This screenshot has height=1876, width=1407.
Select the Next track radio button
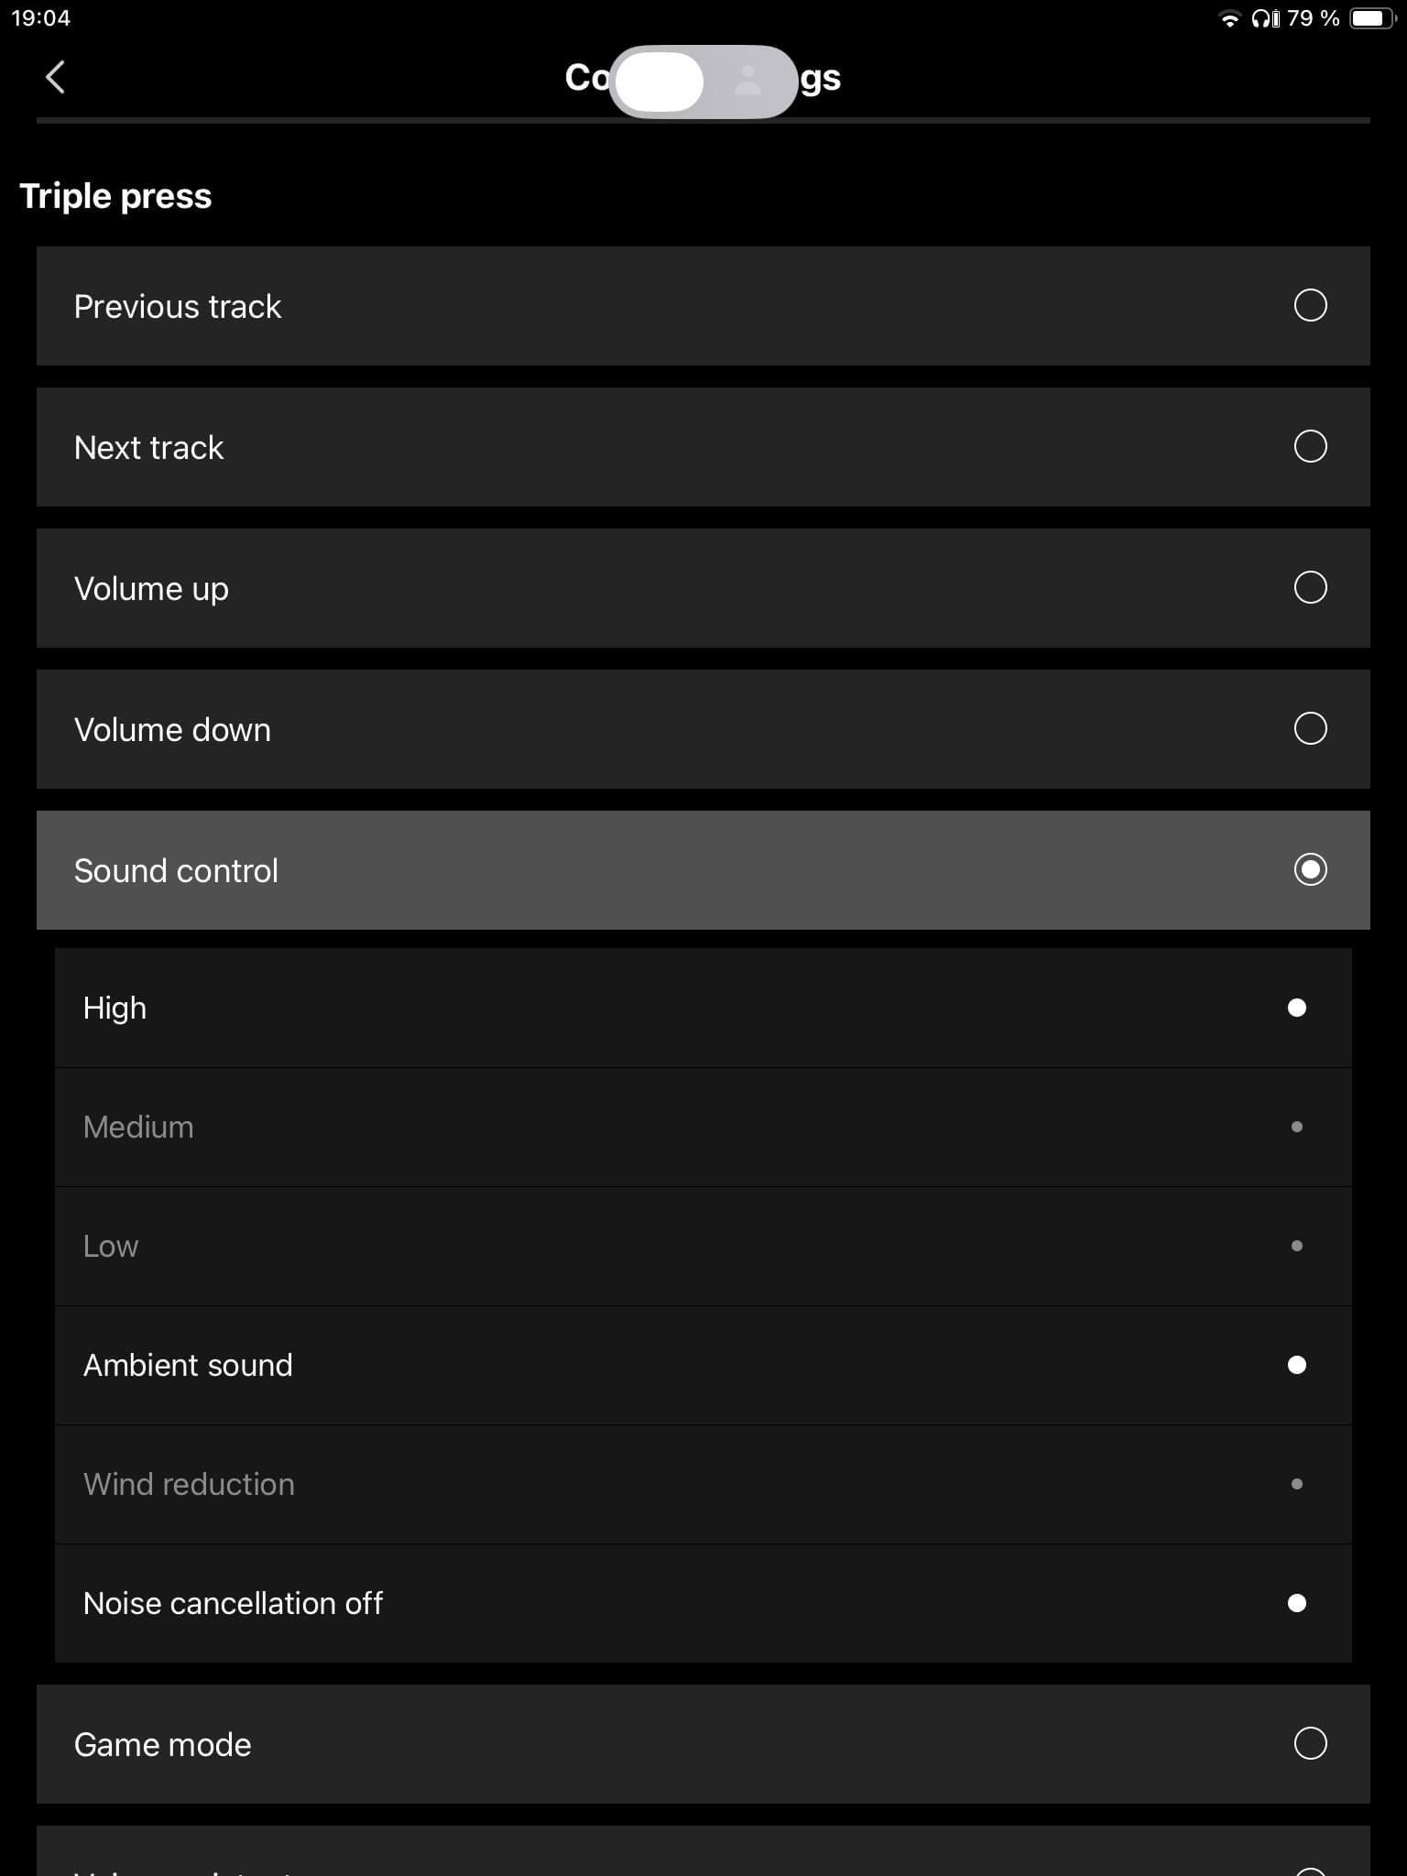click(1310, 446)
